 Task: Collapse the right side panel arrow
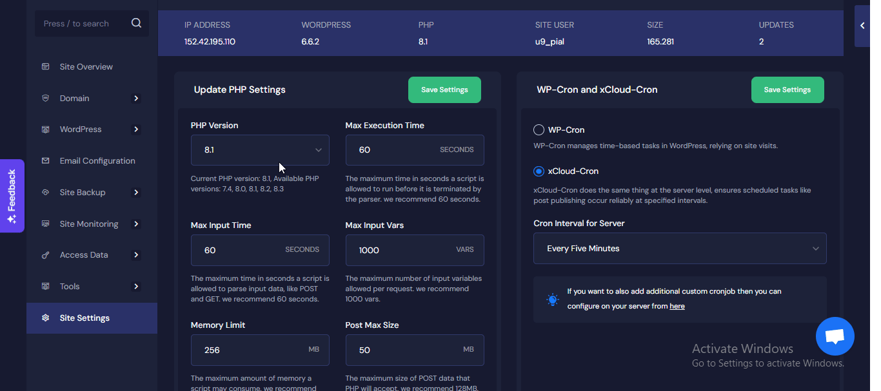click(x=862, y=26)
